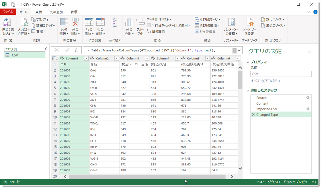This screenshot has height=189, width=322.
Task: Collapse the Applied Steps (適用したステップ) section
Action: pos(248,90)
